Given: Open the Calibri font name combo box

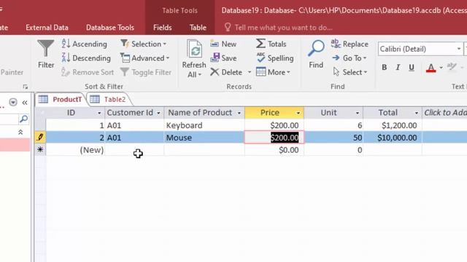Looking at the screenshot, I should click(x=420, y=49).
